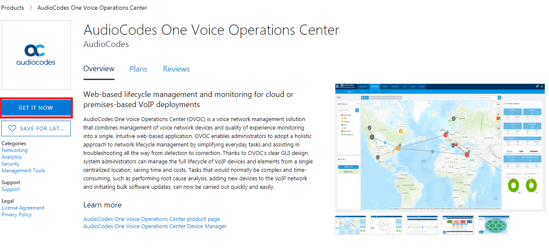Viewport: 549px width, 251px height.
Task: Select the second thumbnail with network topology
Action: (386, 225)
